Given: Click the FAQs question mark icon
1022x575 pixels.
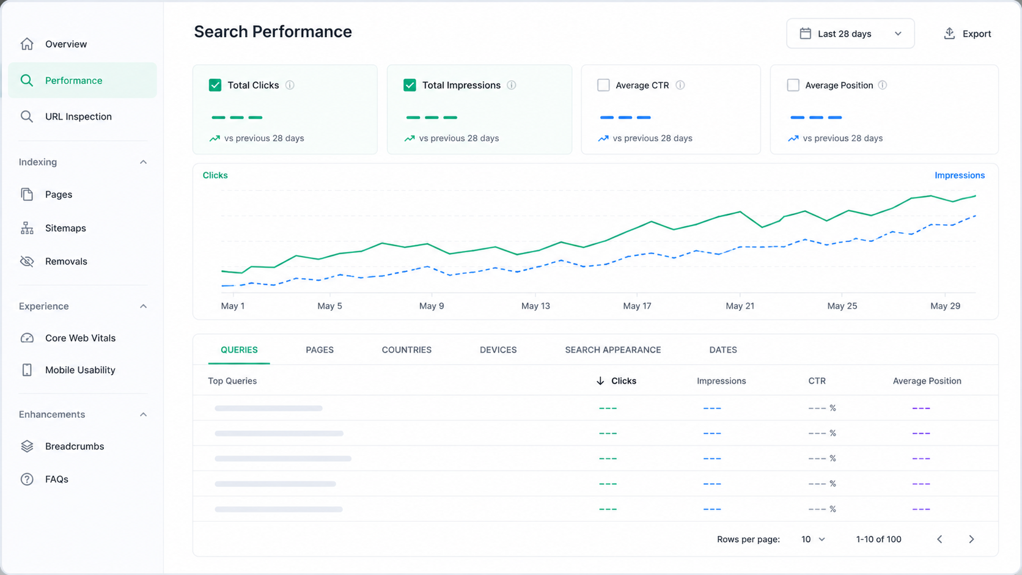Looking at the screenshot, I should pos(27,479).
